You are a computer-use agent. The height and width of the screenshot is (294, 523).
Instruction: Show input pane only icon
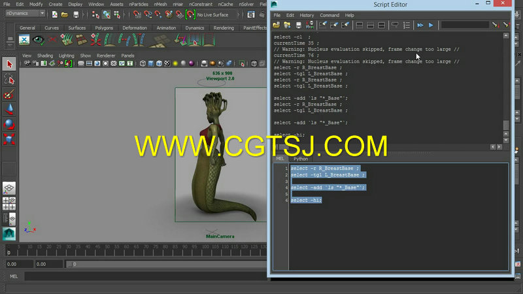[x=370, y=25]
